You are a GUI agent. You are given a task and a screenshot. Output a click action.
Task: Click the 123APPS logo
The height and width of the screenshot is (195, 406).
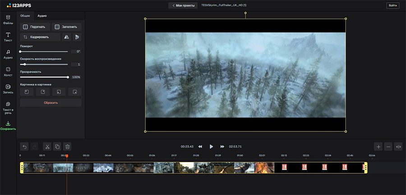point(19,5)
